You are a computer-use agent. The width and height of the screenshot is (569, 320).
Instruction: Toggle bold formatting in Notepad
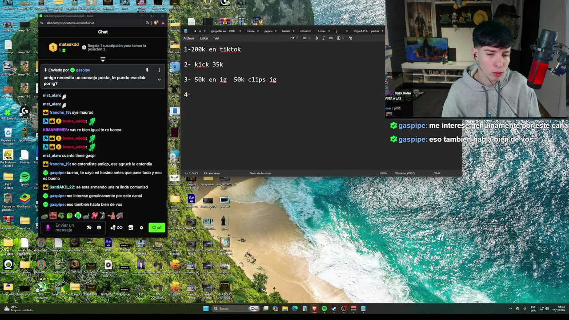point(317,38)
